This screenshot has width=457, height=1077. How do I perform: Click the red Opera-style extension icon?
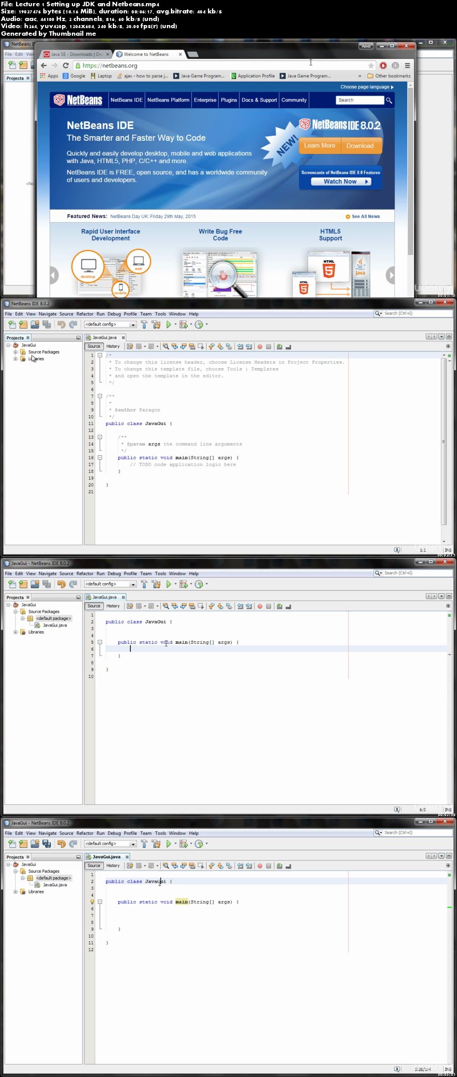(x=383, y=65)
